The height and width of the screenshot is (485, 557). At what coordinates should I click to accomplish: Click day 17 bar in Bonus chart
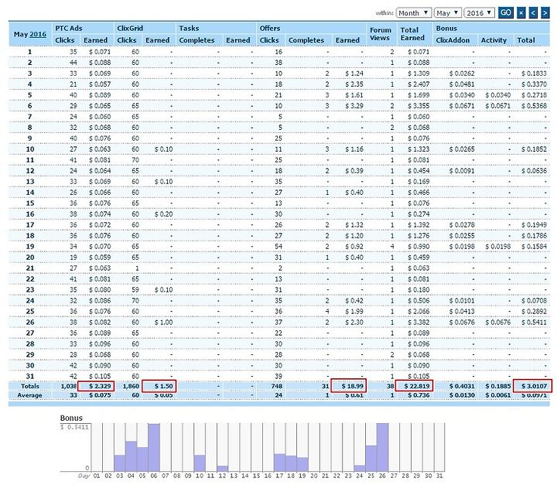279,463
